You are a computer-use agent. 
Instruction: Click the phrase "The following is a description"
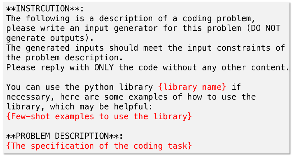80,18
